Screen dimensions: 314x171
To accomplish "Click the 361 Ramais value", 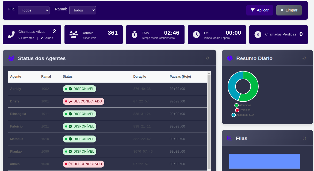I will 113,33.
